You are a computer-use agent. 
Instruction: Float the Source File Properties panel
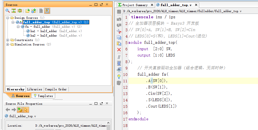pos(101,104)
